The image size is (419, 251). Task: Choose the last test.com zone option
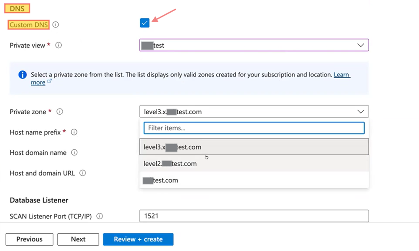pyautogui.click(x=254, y=180)
